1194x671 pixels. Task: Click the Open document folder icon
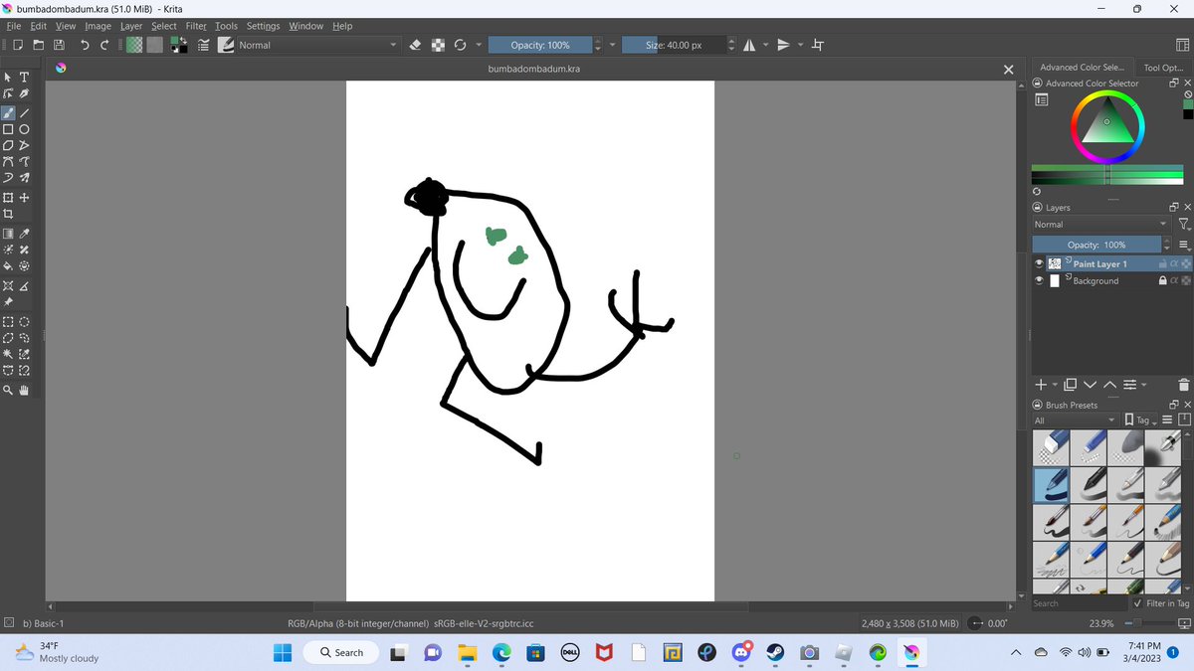39,45
